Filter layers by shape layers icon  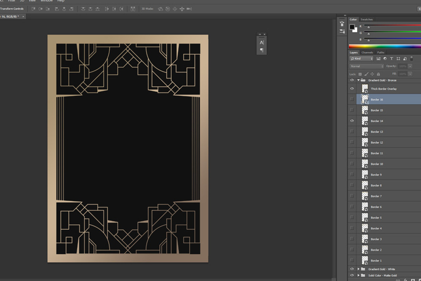pos(398,59)
